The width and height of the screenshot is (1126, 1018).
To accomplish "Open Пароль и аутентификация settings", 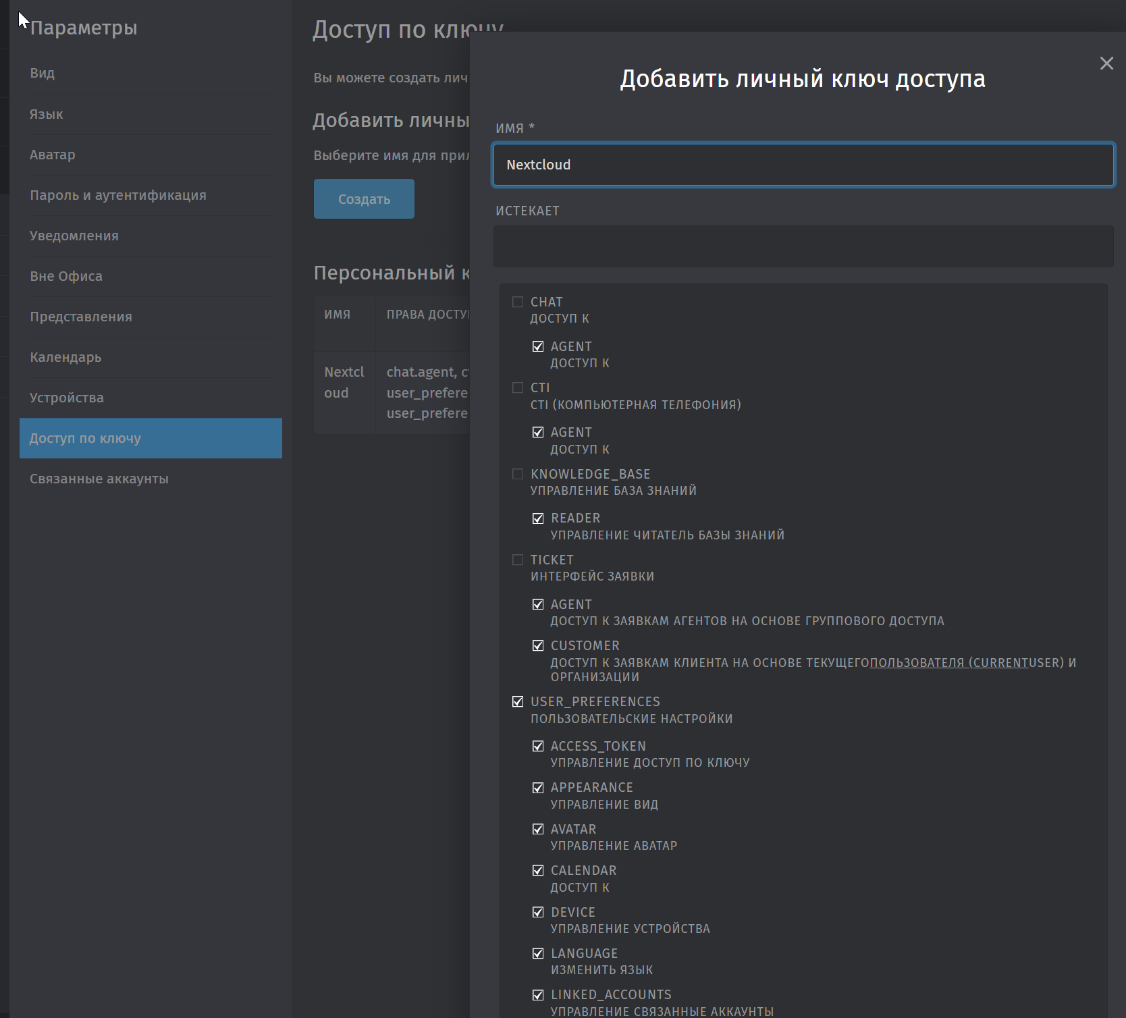I will click(118, 195).
